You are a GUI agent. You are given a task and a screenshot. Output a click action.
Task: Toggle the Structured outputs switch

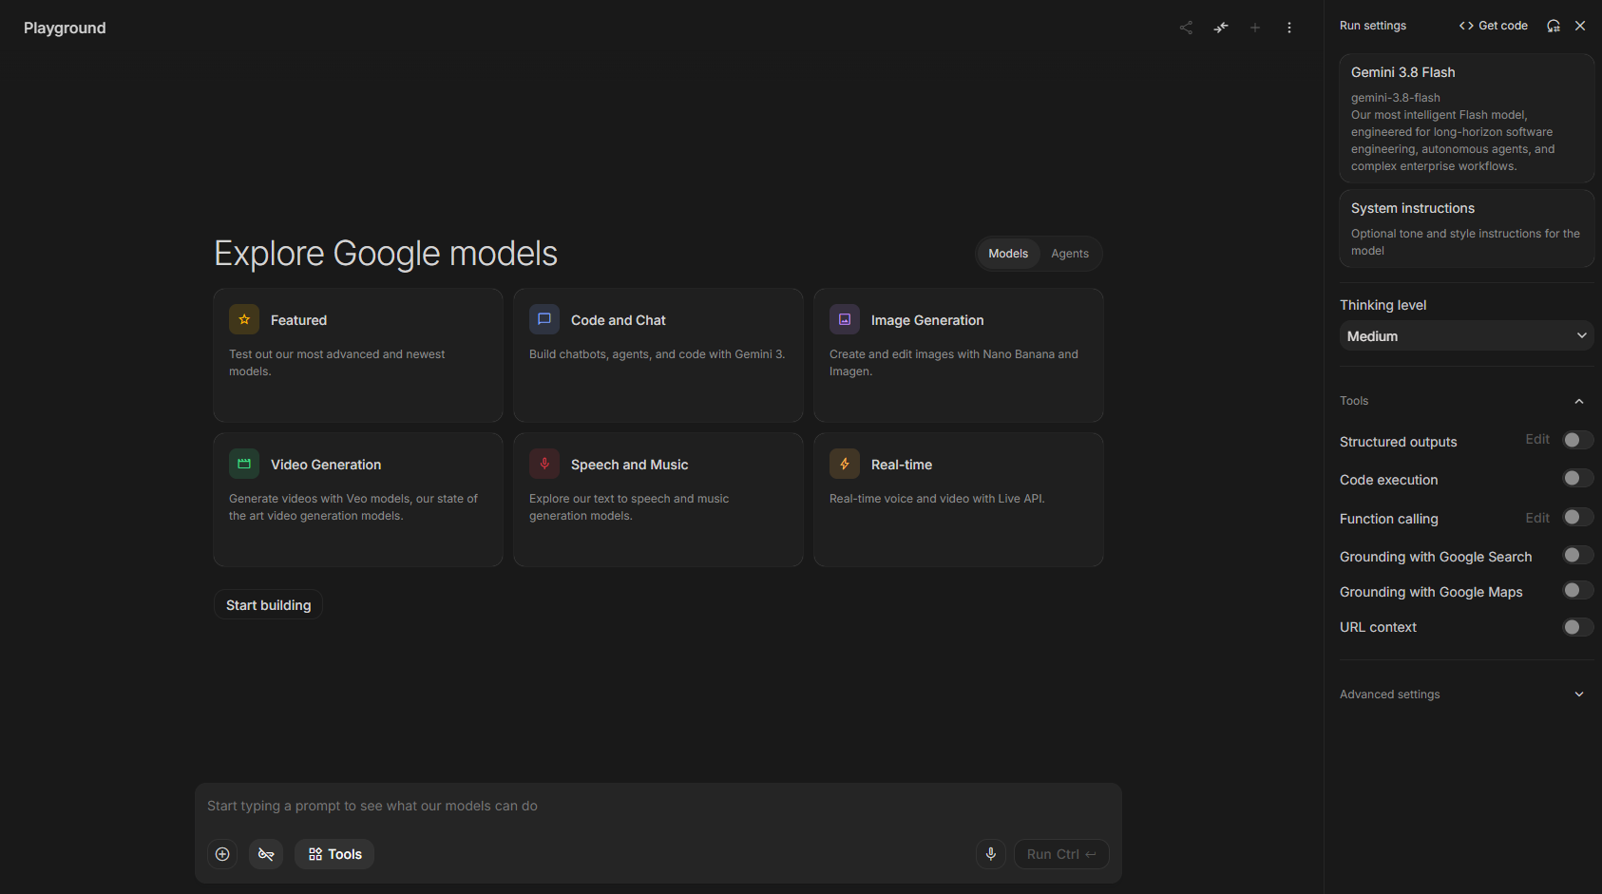point(1578,440)
